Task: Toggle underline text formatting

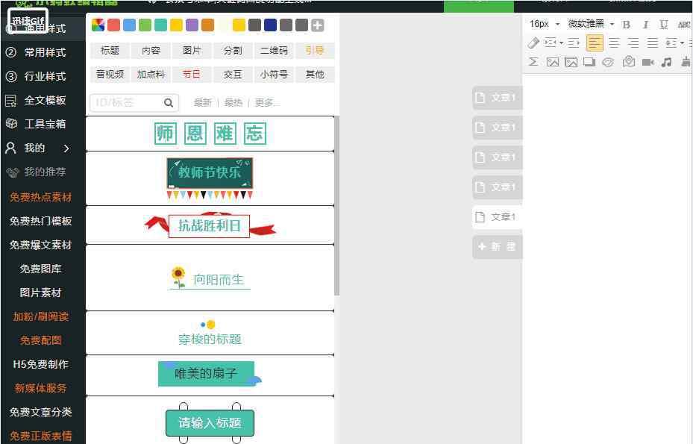Action: pos(663,25)
